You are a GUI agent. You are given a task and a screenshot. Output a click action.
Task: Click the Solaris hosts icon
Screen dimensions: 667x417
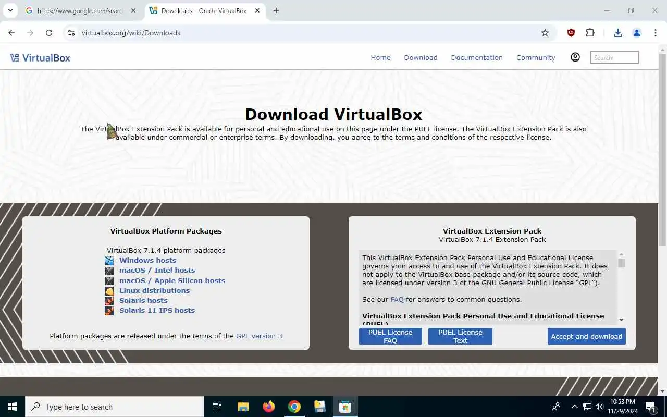109,301
